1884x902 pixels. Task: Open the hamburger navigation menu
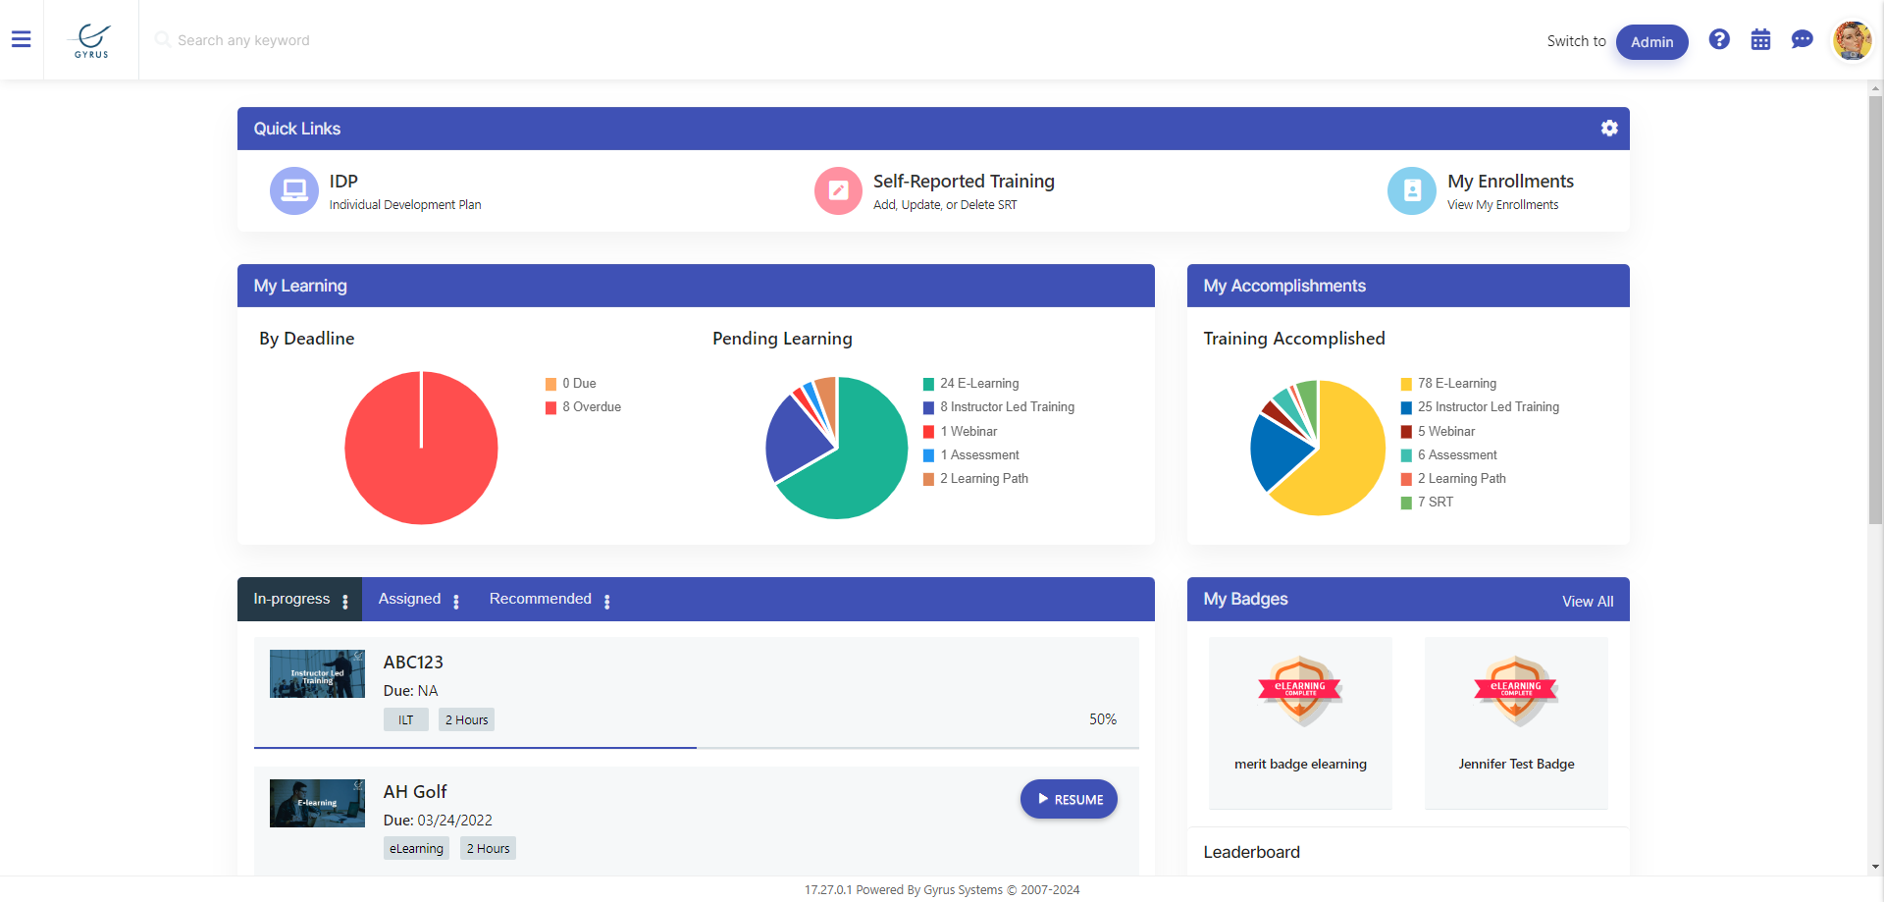[x=21, y=39]
